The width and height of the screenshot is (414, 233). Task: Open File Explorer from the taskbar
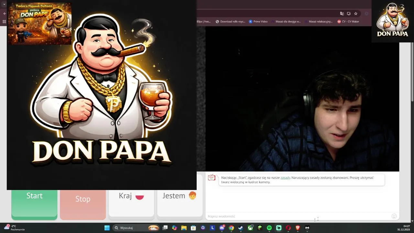(184, 228)
